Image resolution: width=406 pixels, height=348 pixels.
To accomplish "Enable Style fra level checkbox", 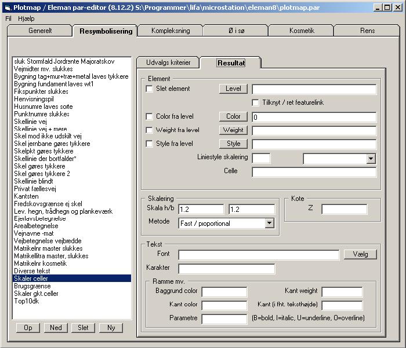I will click(150, 144).
